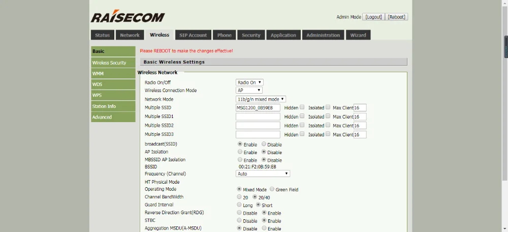Expand the Wireless Connection Mode dropdown
This screenshot has height=232, width=508.
249,90
